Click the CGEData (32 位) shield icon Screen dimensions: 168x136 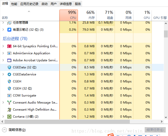click(9, 67)
